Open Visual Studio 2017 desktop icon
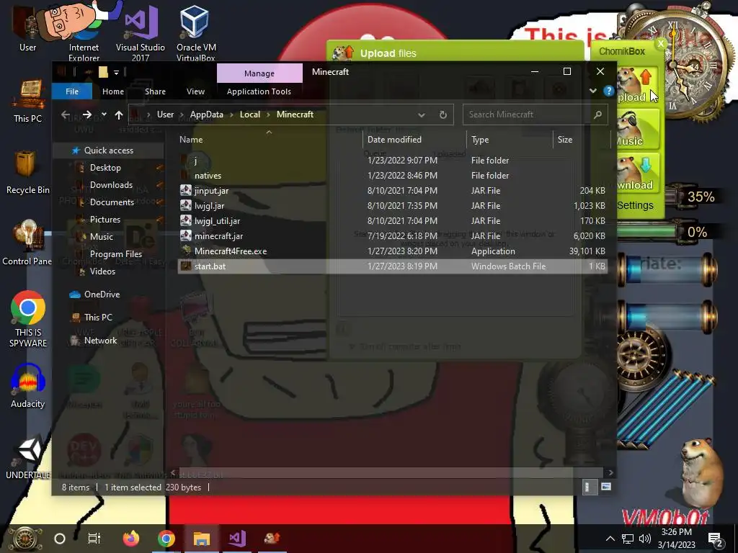The height and width of the screenshot is (553, 738). (141, 32)
